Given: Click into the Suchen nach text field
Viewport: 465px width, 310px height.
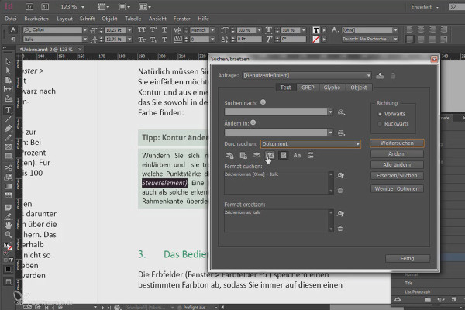Looking at the screenshot, I should tap(276, 112).
